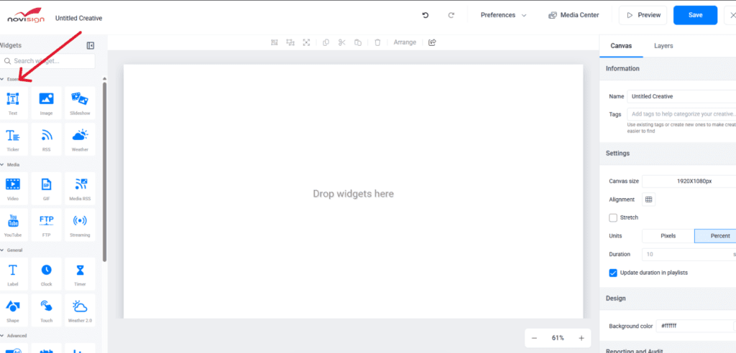Click the Untitled Creative title
This screenshot has width=736, height=353.
78,18
